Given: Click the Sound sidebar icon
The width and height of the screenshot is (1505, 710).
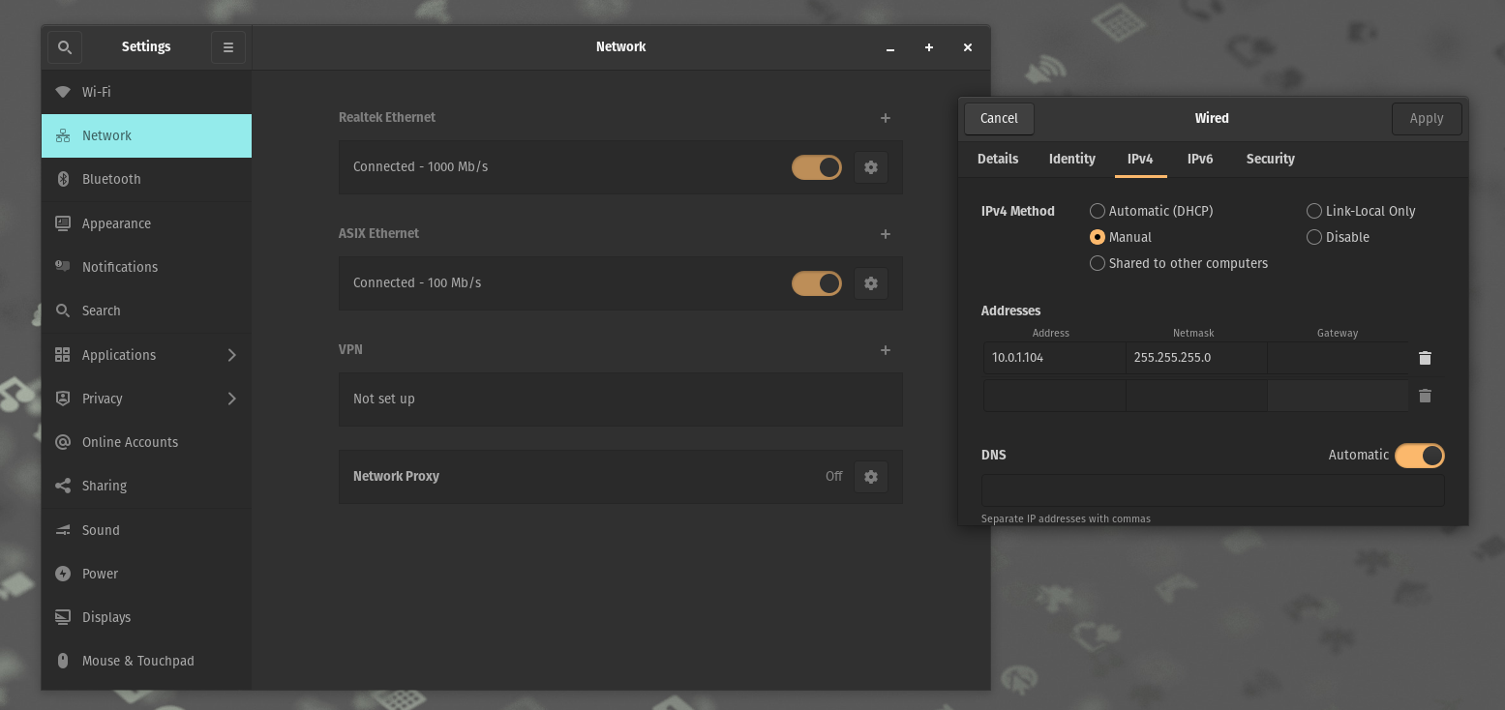Looking at the screenshot, I should pos(63,530).
